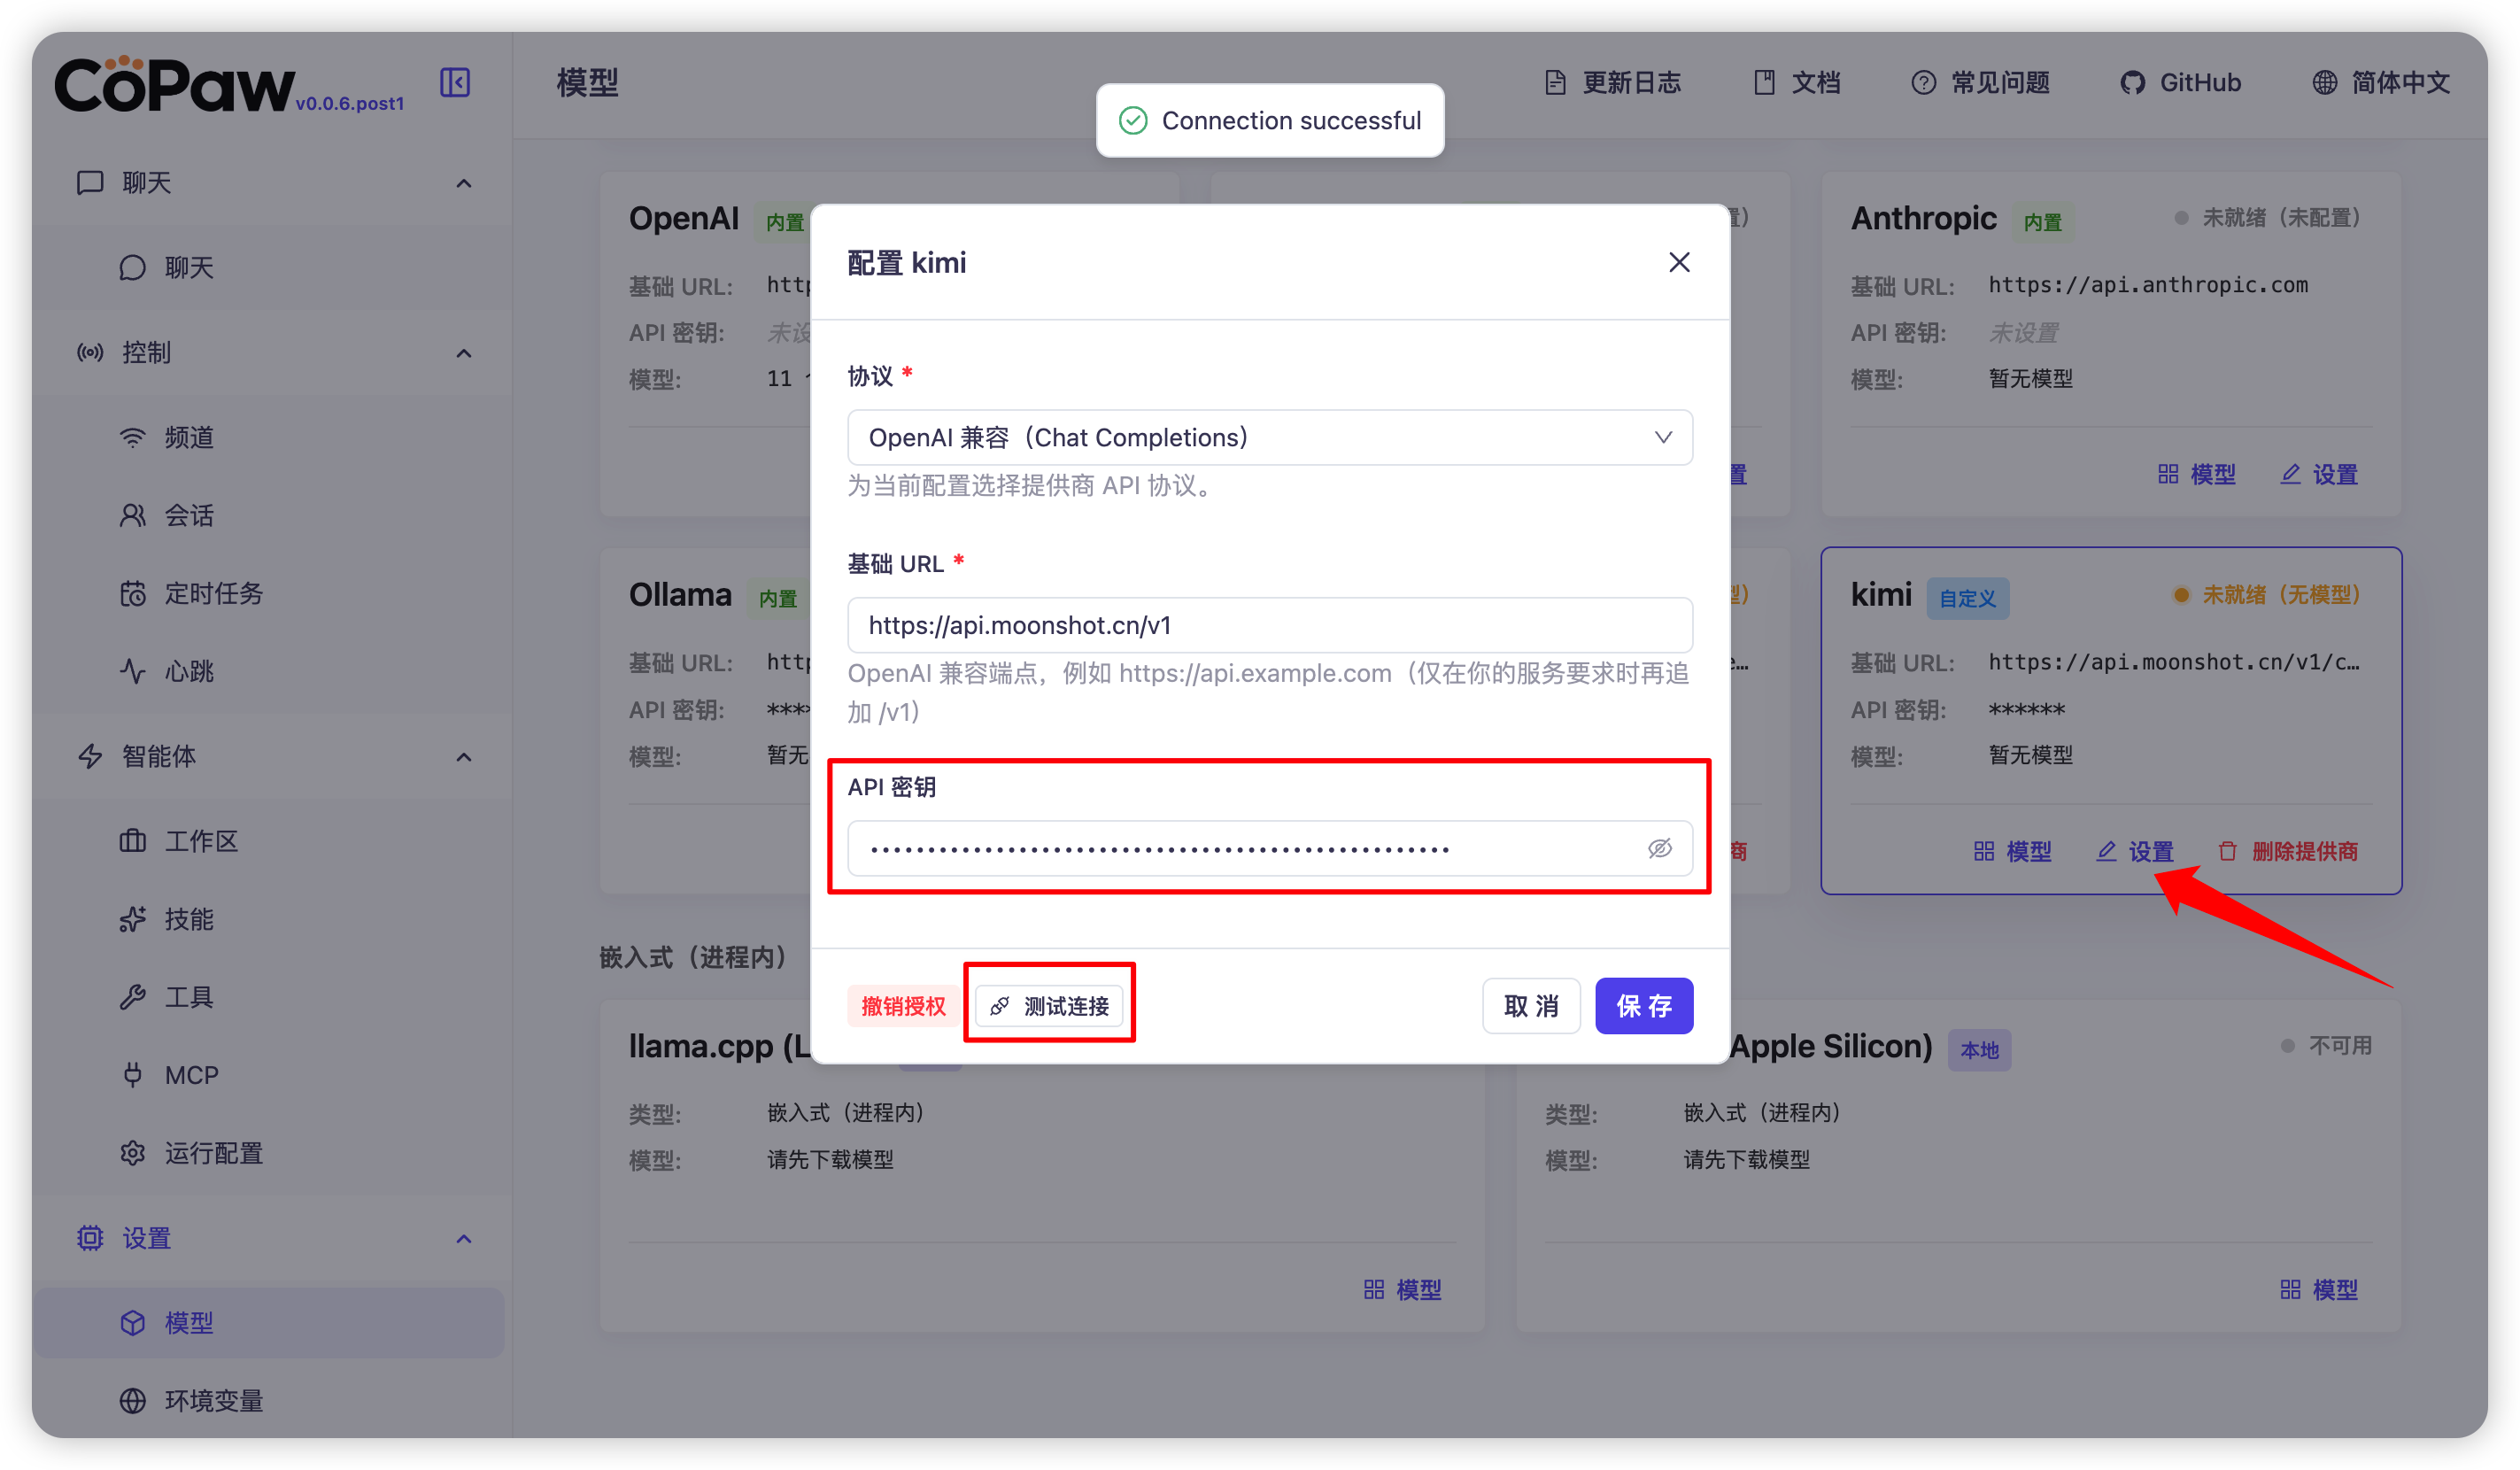2520x1470 pixels.
Task: Collapse the 智能体 sidebar section
Action: tap(463, 757)
